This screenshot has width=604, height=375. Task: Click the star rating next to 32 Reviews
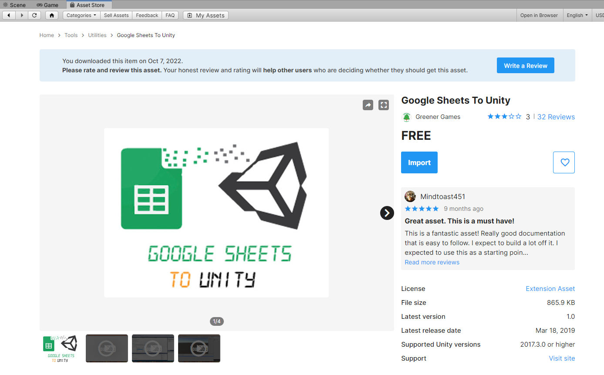(504, 116)
